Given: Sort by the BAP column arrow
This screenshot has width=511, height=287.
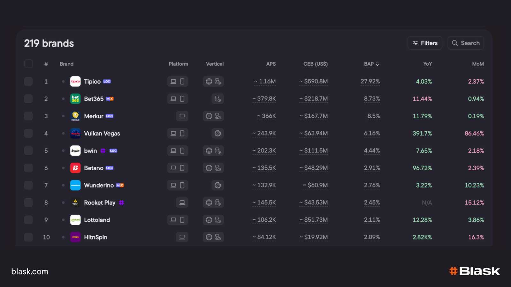Looking at the screenshot, I should (x=377, y=64).
